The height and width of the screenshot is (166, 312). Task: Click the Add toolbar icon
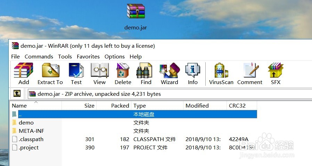(x=24, y=70)
